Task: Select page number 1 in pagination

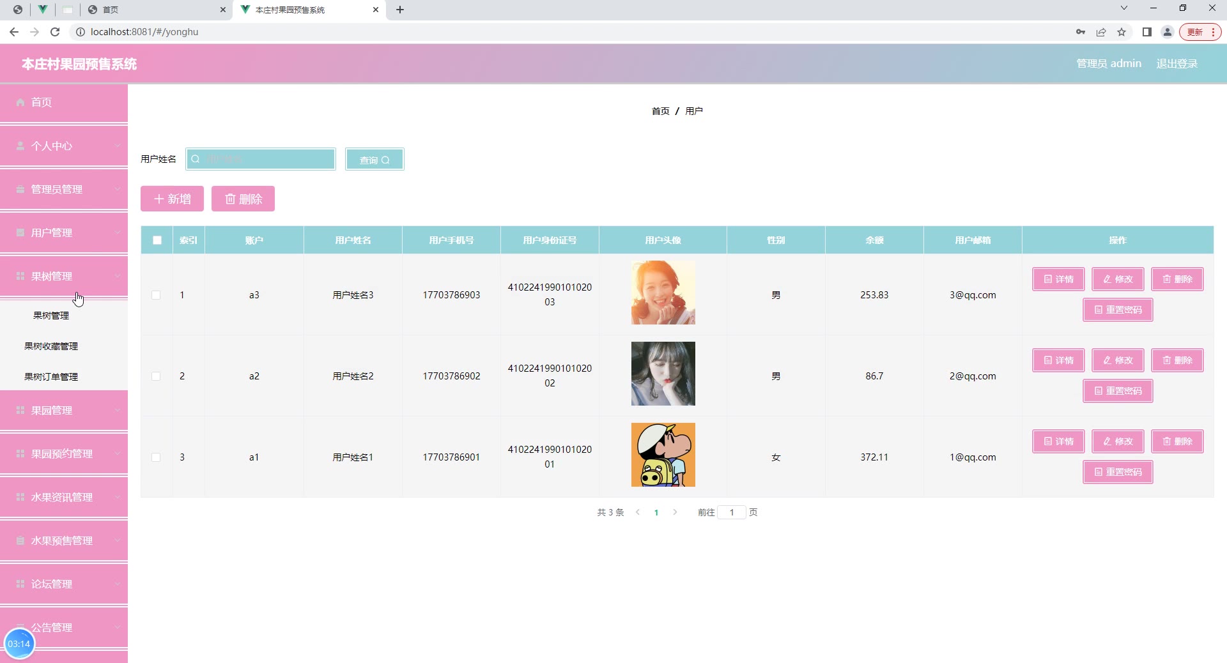Action: point(656,512)
